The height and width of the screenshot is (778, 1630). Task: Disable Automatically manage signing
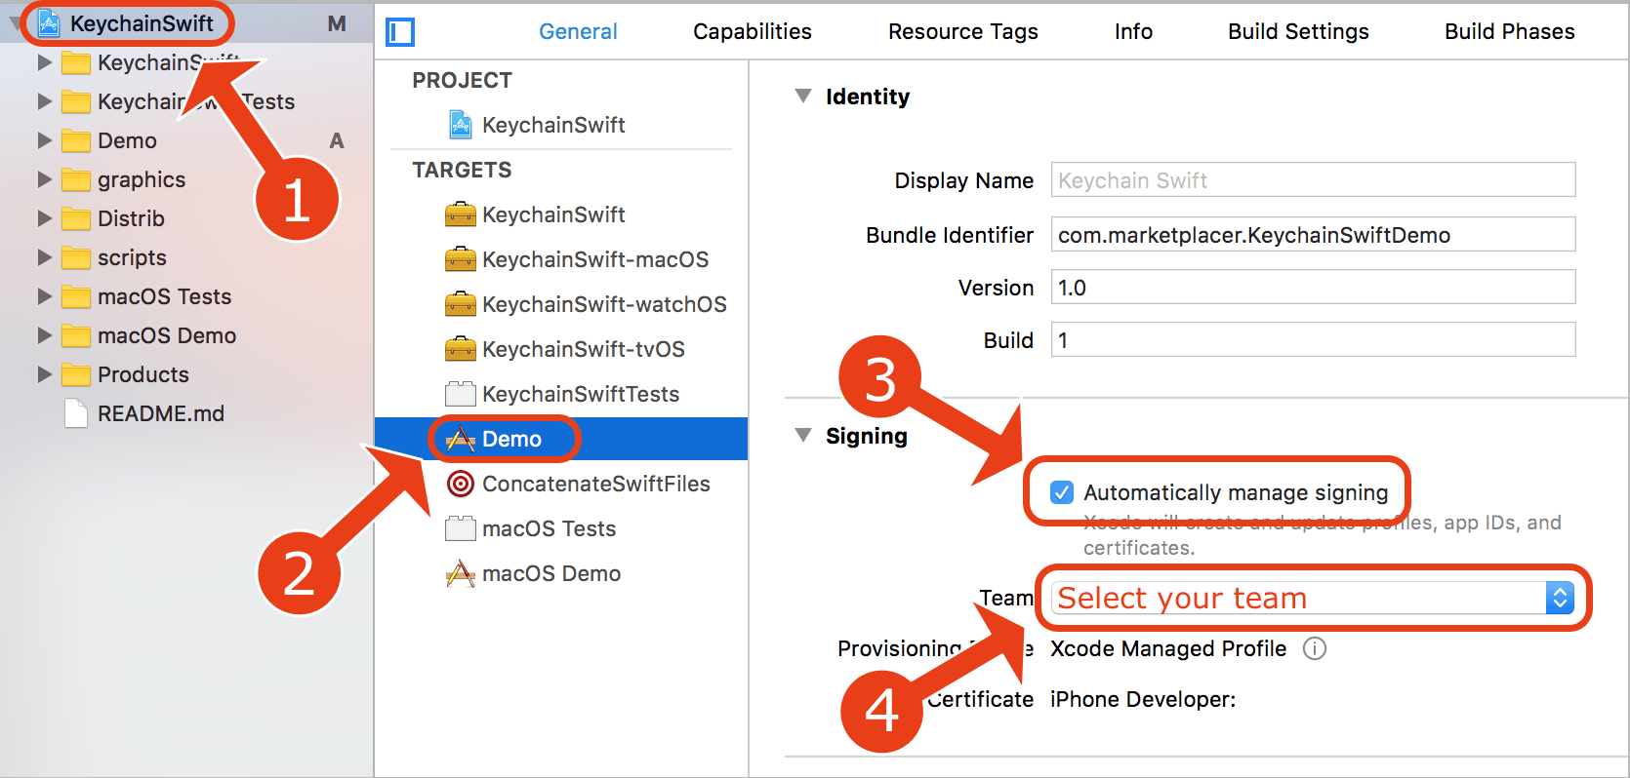coord(1061,492)
